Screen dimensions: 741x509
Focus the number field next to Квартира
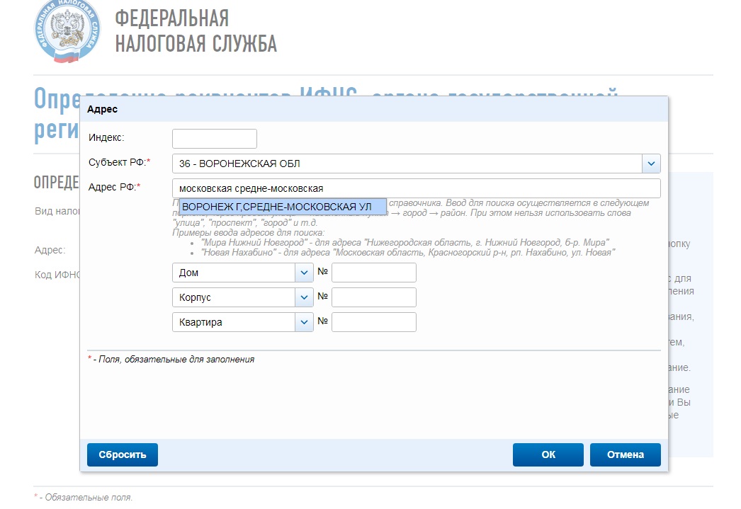373,322
